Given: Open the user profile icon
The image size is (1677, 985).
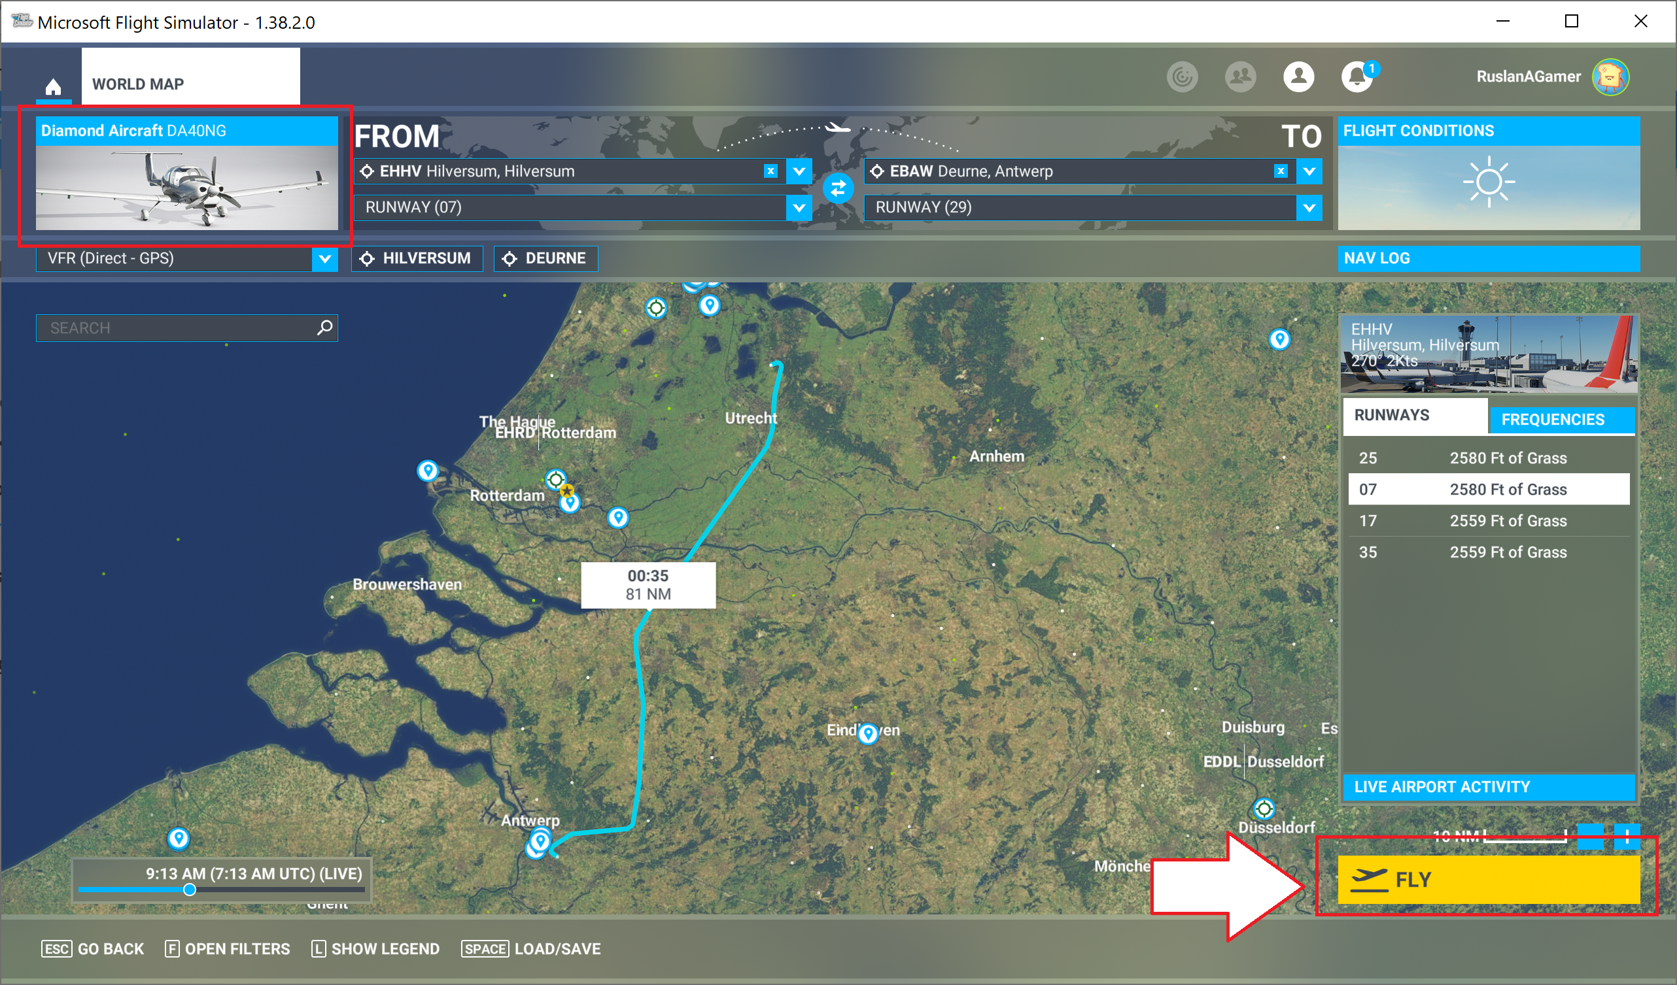Looking at the screenshot, I should (x=1298, y=77).
